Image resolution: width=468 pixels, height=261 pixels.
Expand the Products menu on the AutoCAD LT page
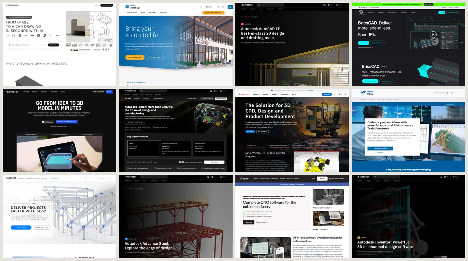click(244, 9)
